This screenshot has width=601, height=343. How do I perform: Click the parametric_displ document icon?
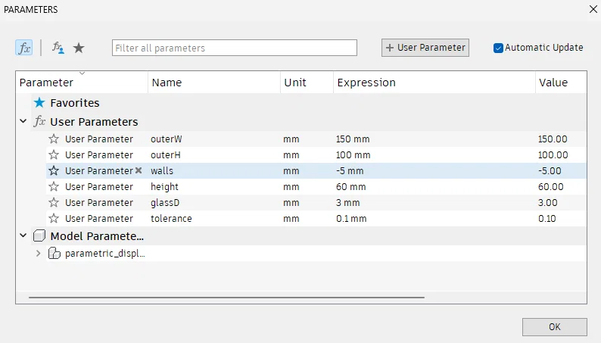click(x=54, y=253)
